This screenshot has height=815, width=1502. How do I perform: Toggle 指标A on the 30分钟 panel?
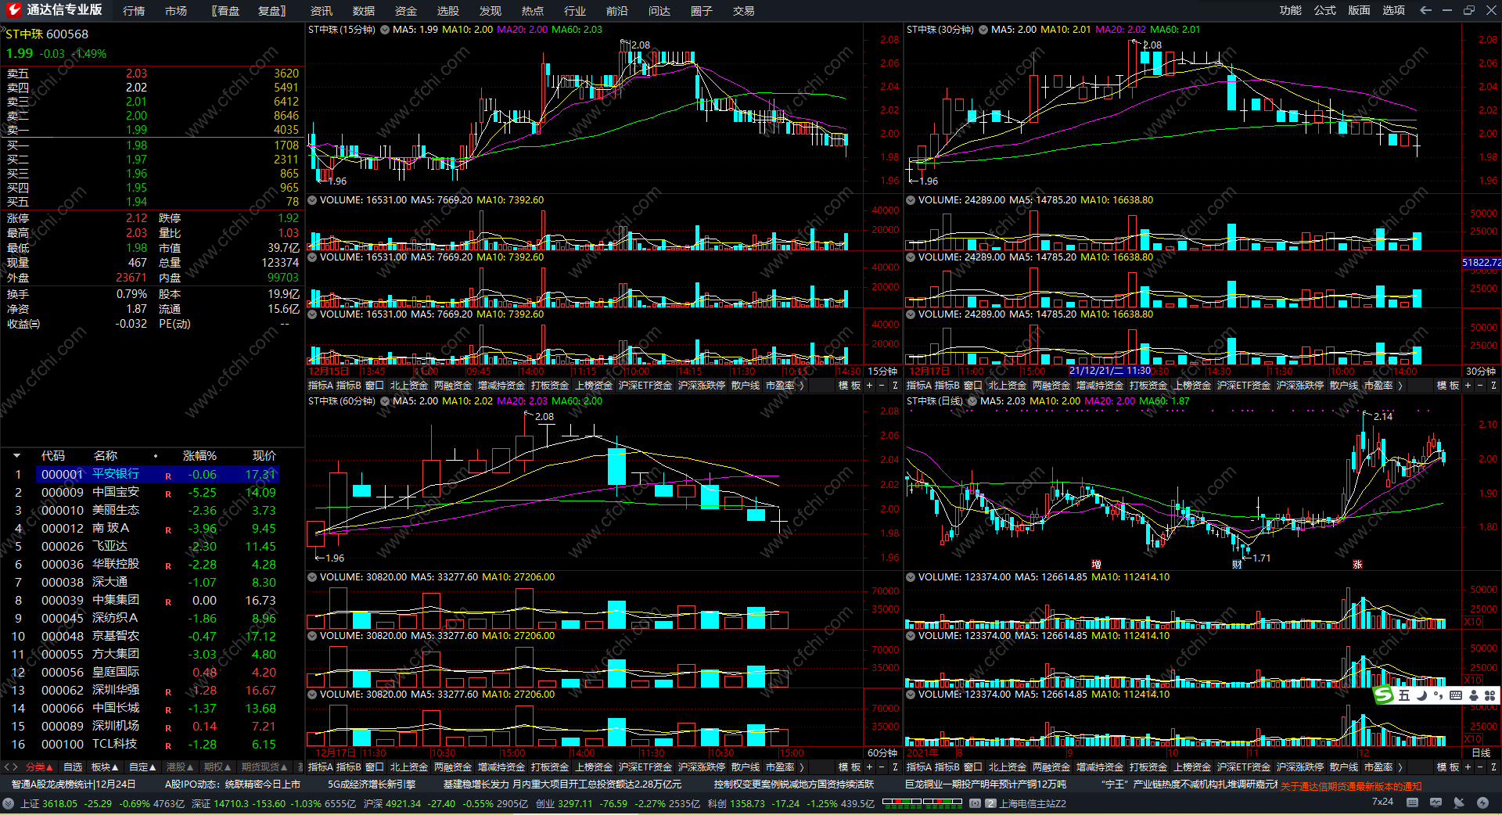coord(919,386)
